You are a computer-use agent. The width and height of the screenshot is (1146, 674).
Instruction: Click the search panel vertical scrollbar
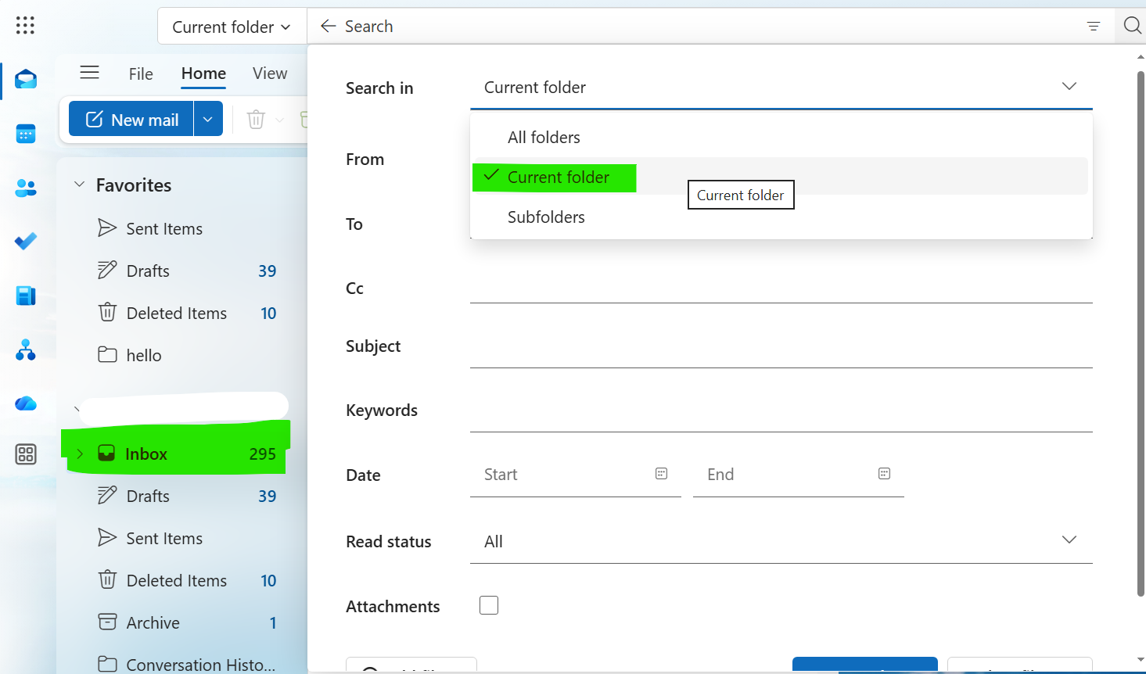(1141, 334)
